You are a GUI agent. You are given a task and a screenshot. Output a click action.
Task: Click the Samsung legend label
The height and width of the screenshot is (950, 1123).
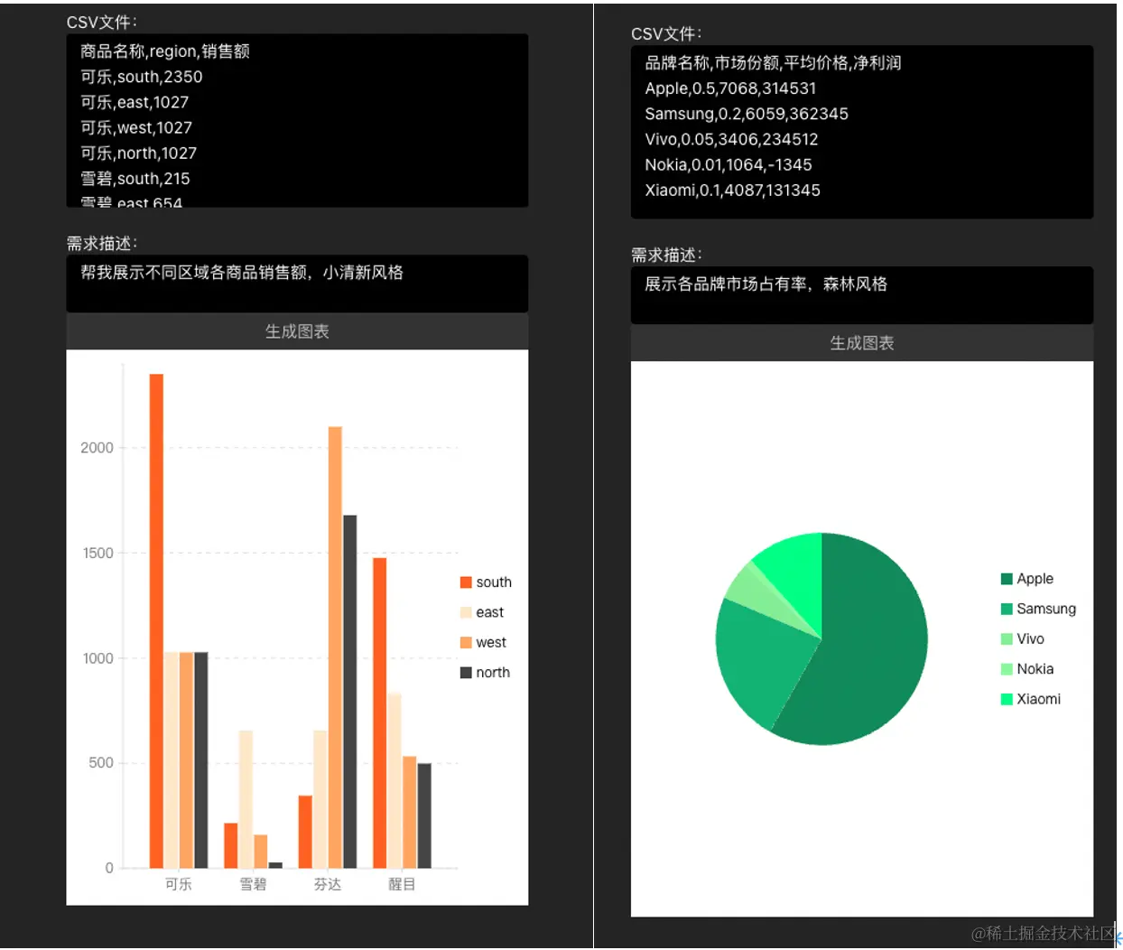(1046, 609)
